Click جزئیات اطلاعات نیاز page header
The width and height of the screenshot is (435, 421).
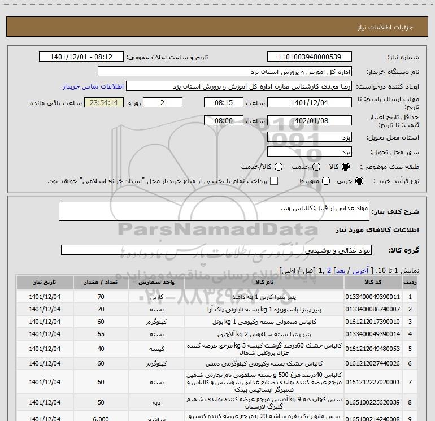385,27
